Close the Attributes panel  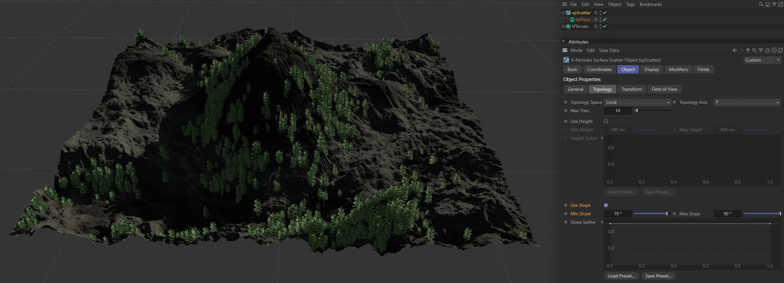click(x=563, y=41)
